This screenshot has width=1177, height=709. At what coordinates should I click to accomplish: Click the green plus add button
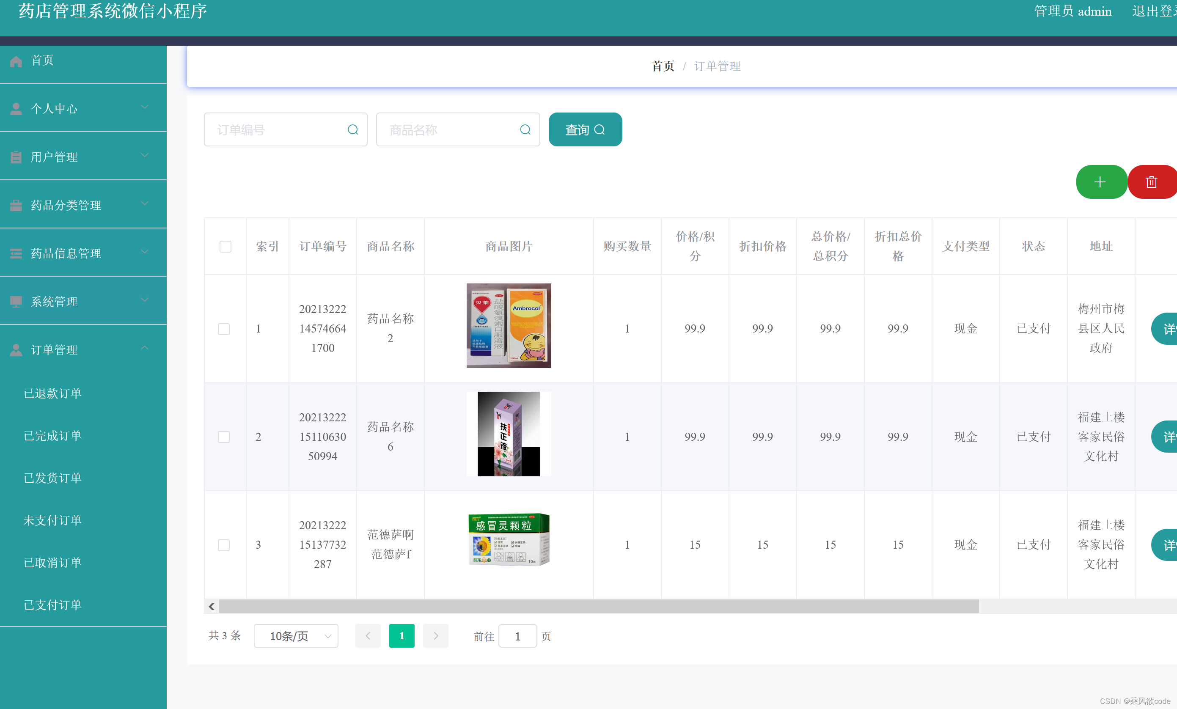coord(1100,182)
